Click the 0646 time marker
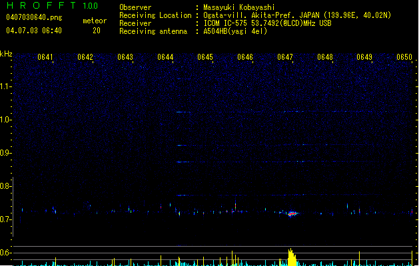Screen dimensions: 419x266 point(245,57)
